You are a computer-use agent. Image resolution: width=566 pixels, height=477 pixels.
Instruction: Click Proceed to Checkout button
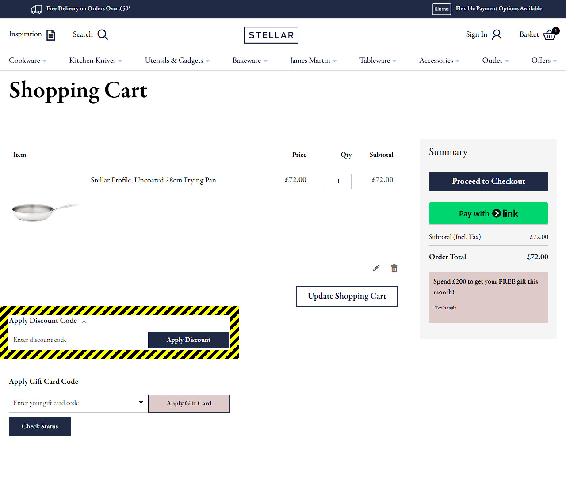point(488,182)
